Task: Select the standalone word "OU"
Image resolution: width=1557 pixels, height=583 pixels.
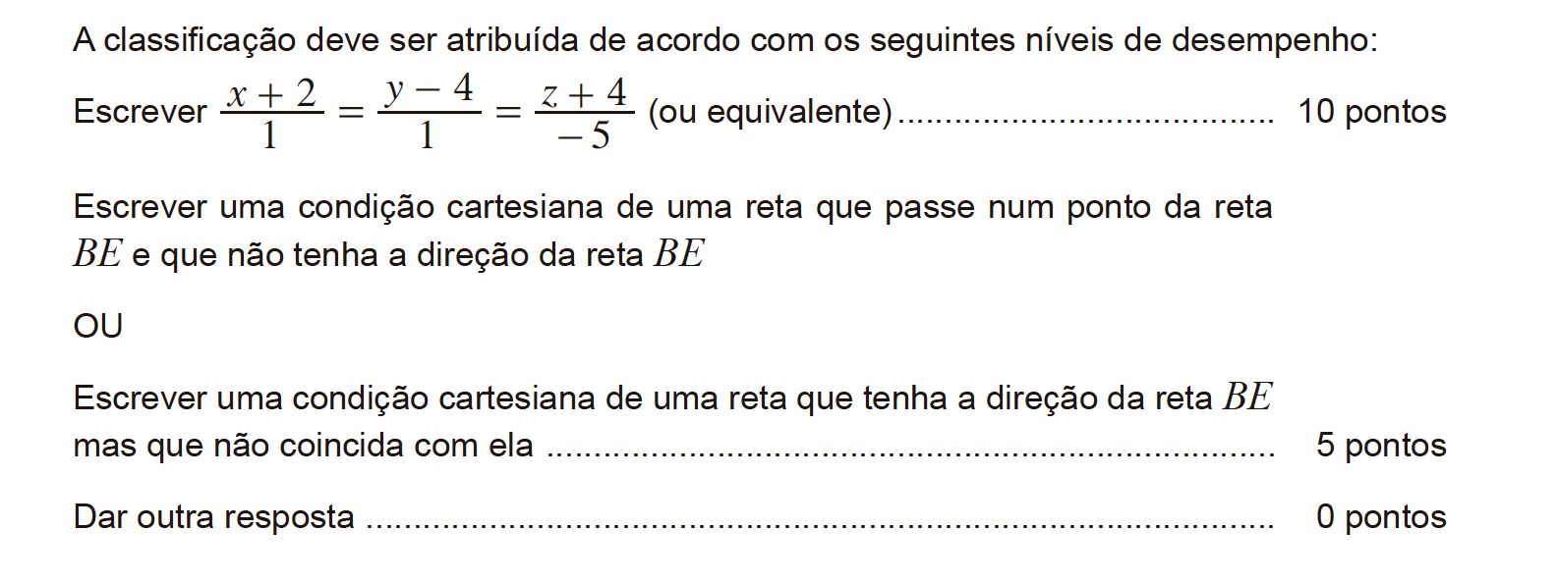Action: tap(98, 326)
